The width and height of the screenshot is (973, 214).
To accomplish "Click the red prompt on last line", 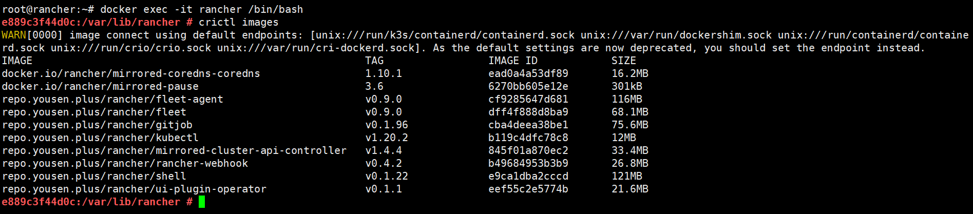I will (x=97, y=202).
